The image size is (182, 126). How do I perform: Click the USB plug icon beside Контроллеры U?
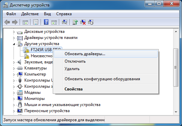20,80
